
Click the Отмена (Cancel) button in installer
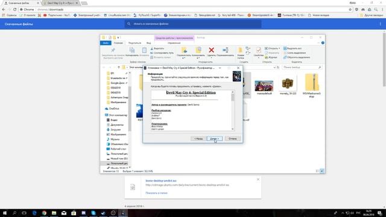coord(232,139)
